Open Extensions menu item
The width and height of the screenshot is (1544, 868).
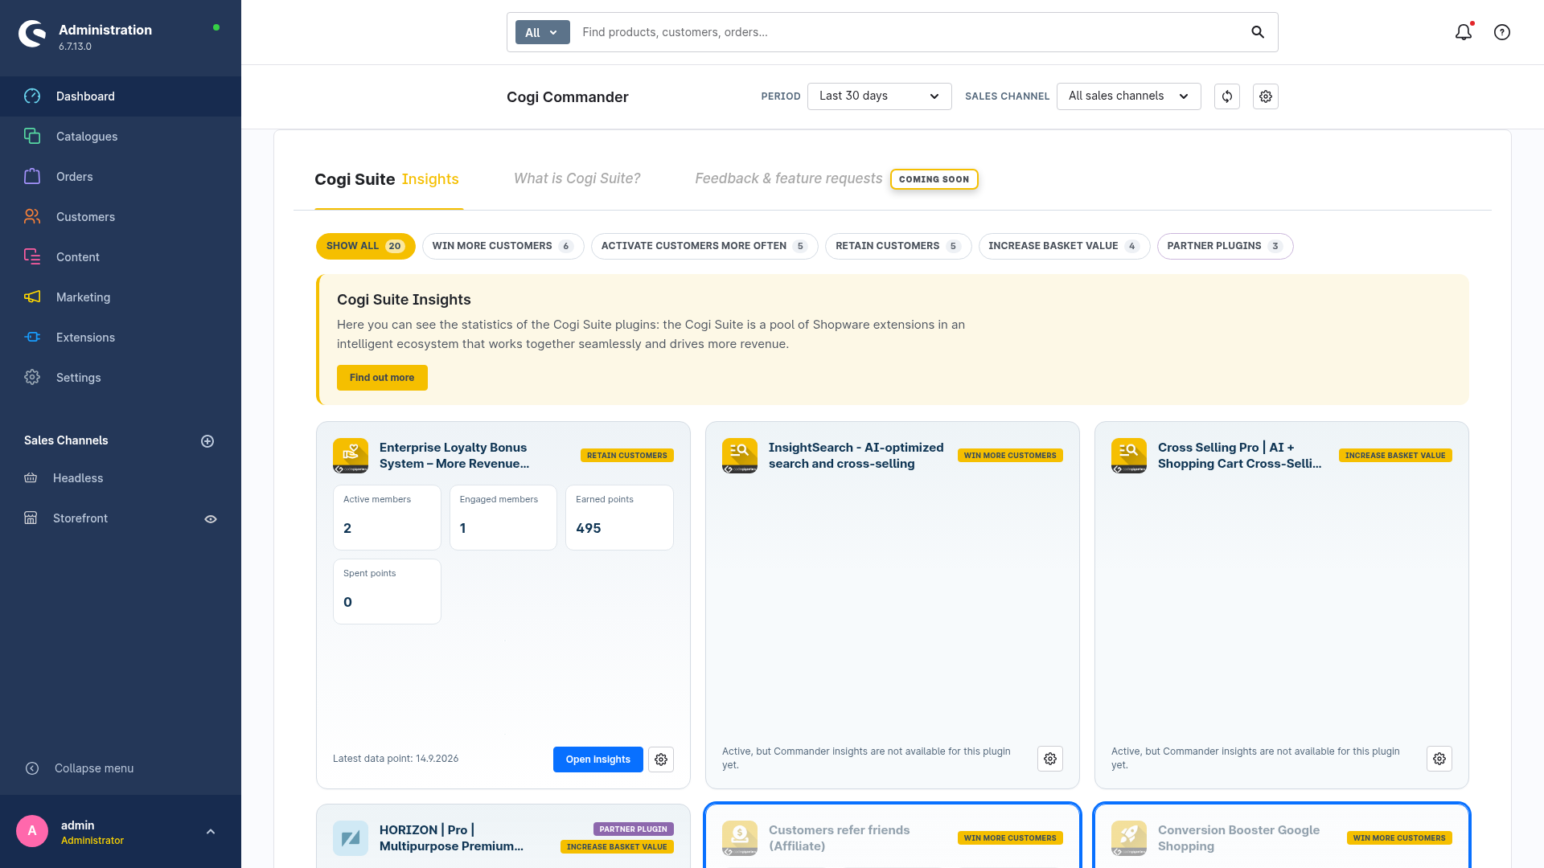tap(121, 338)
